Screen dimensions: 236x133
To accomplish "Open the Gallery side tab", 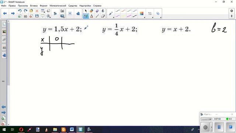I will coord(4,32).
